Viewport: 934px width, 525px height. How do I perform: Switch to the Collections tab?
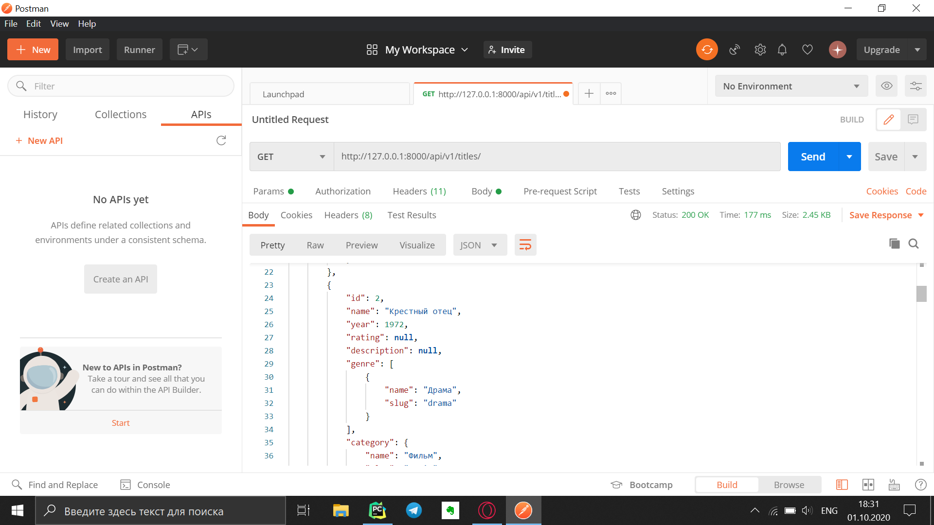click(x=120, y=114)
